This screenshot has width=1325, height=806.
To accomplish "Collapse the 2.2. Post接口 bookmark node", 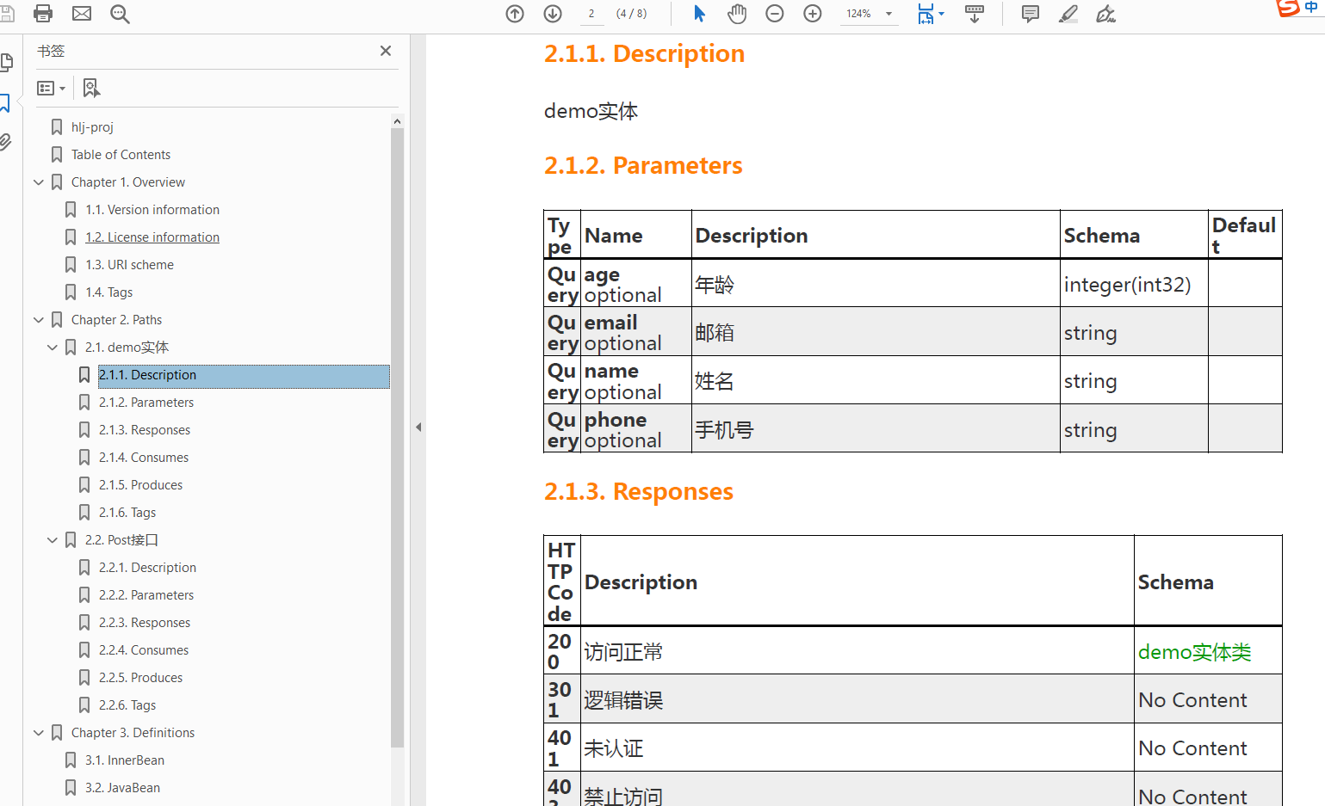I will tap(53, 540).
